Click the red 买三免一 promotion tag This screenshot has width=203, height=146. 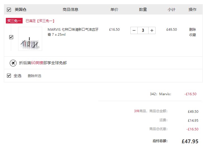pyautogui.click(x=14, y=21)
